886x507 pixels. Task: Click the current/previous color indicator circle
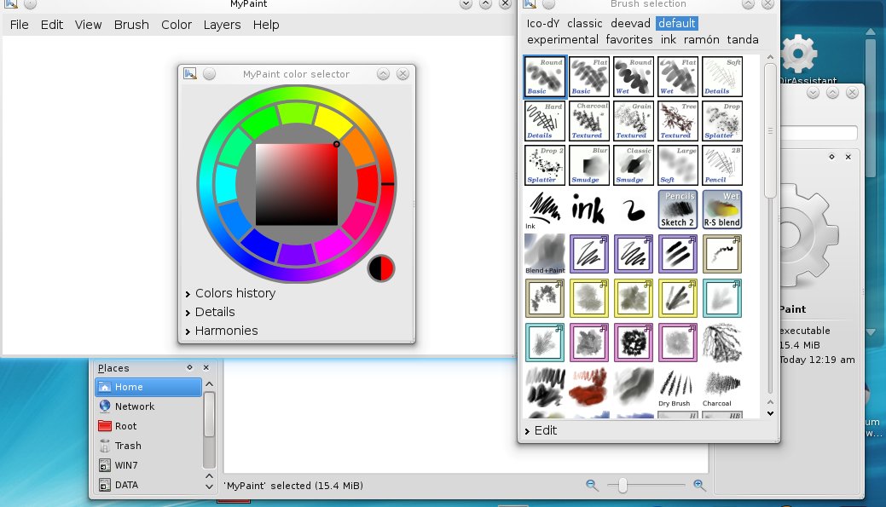381,268
